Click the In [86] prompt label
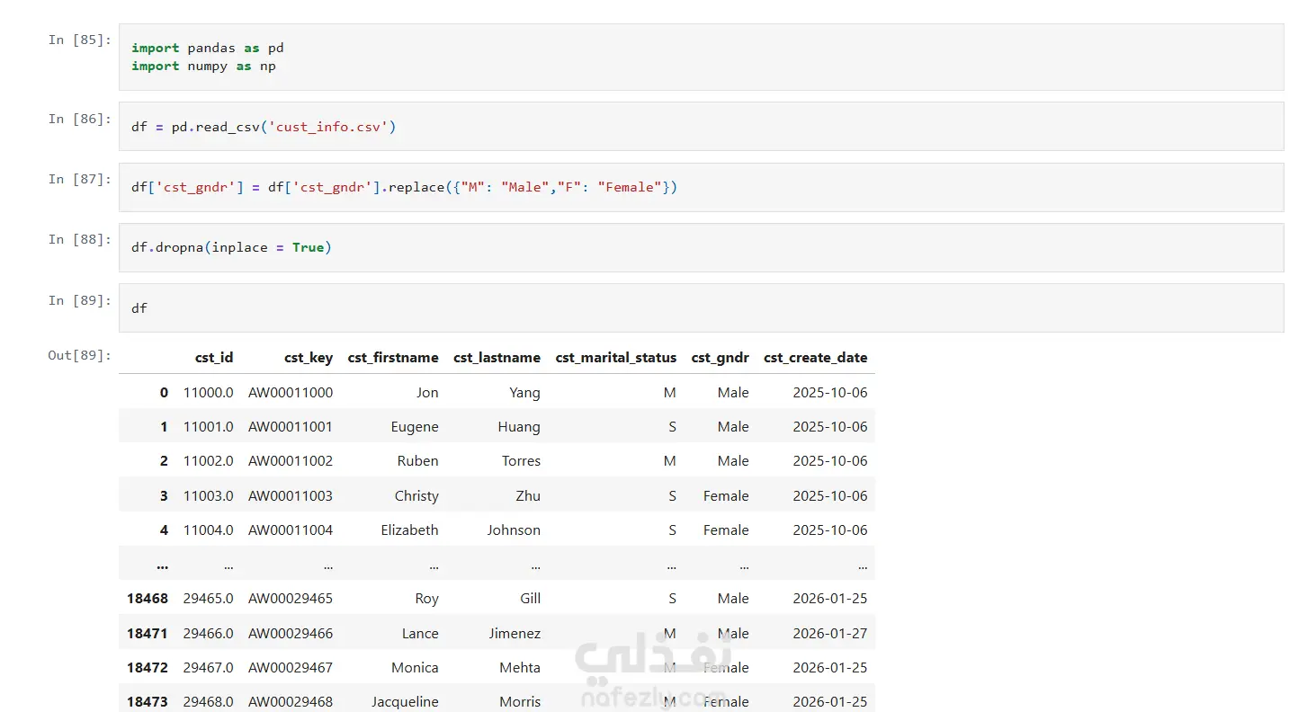Image resolution: width=1307 pixels, height=712 pixels. 79,119
